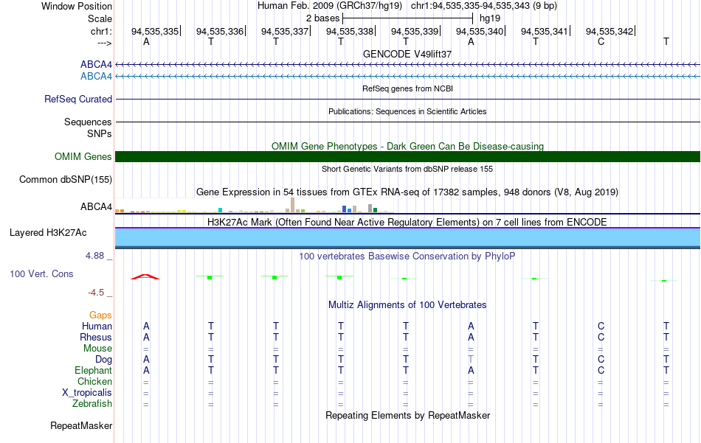The image size is (701, 443).
Task: Click the Zebrafish alignment row label
Action: tap(92, 404)
